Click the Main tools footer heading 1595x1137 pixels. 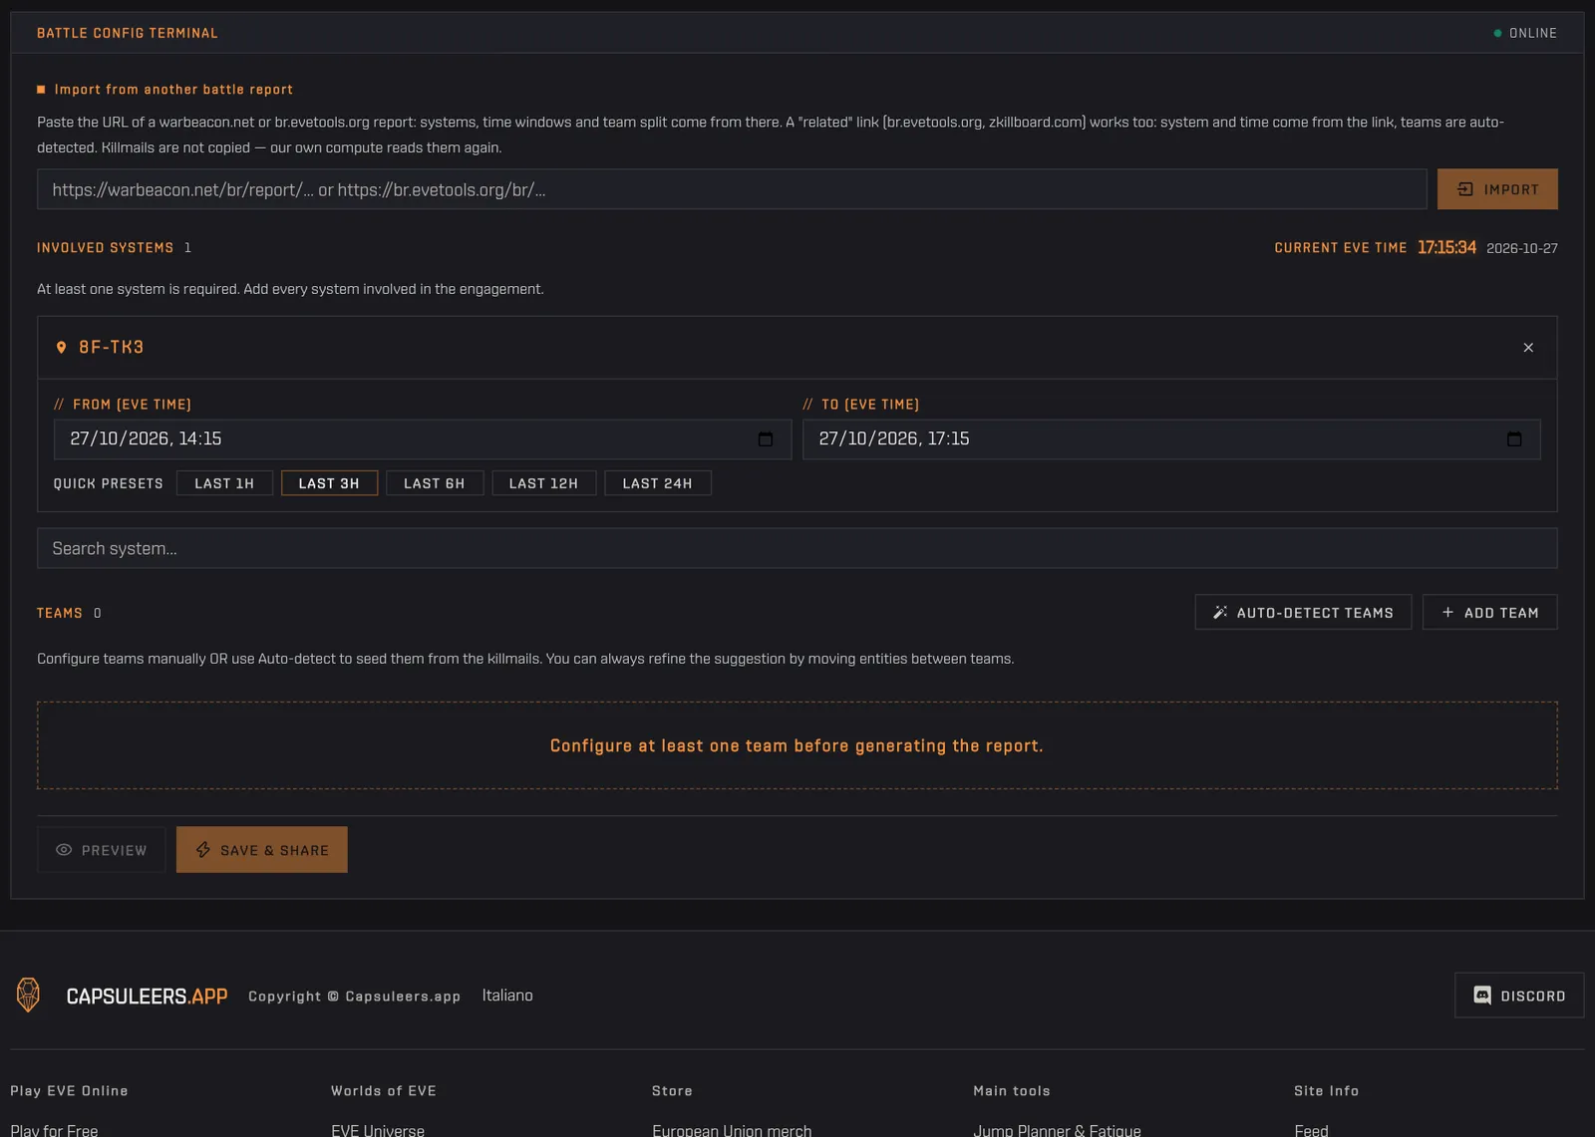click(1011, 1091)
